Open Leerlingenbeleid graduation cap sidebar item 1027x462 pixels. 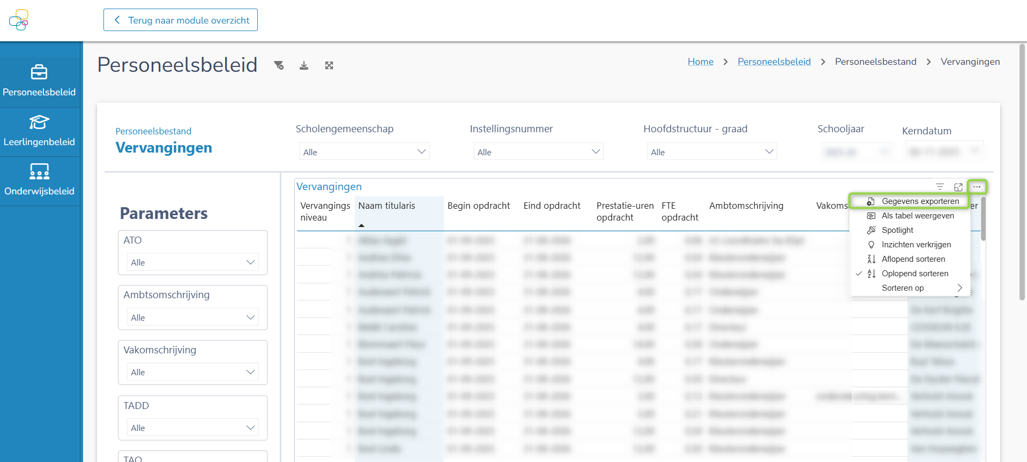point(39,131)
